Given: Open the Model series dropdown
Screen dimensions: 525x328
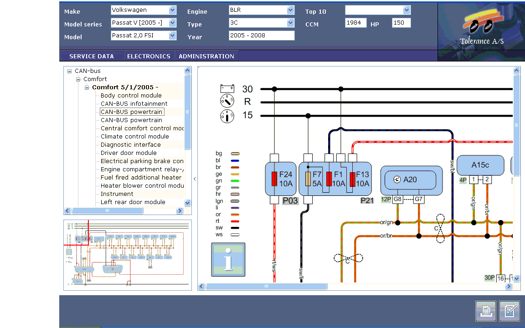Looking at the screenshot, I should (172, 23).
